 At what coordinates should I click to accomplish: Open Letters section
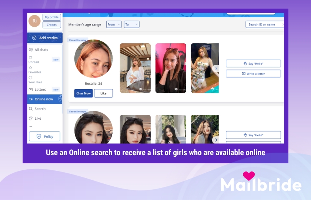(x=40, y=90)
